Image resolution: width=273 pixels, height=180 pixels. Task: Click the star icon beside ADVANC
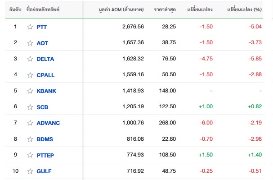point(30,123)
